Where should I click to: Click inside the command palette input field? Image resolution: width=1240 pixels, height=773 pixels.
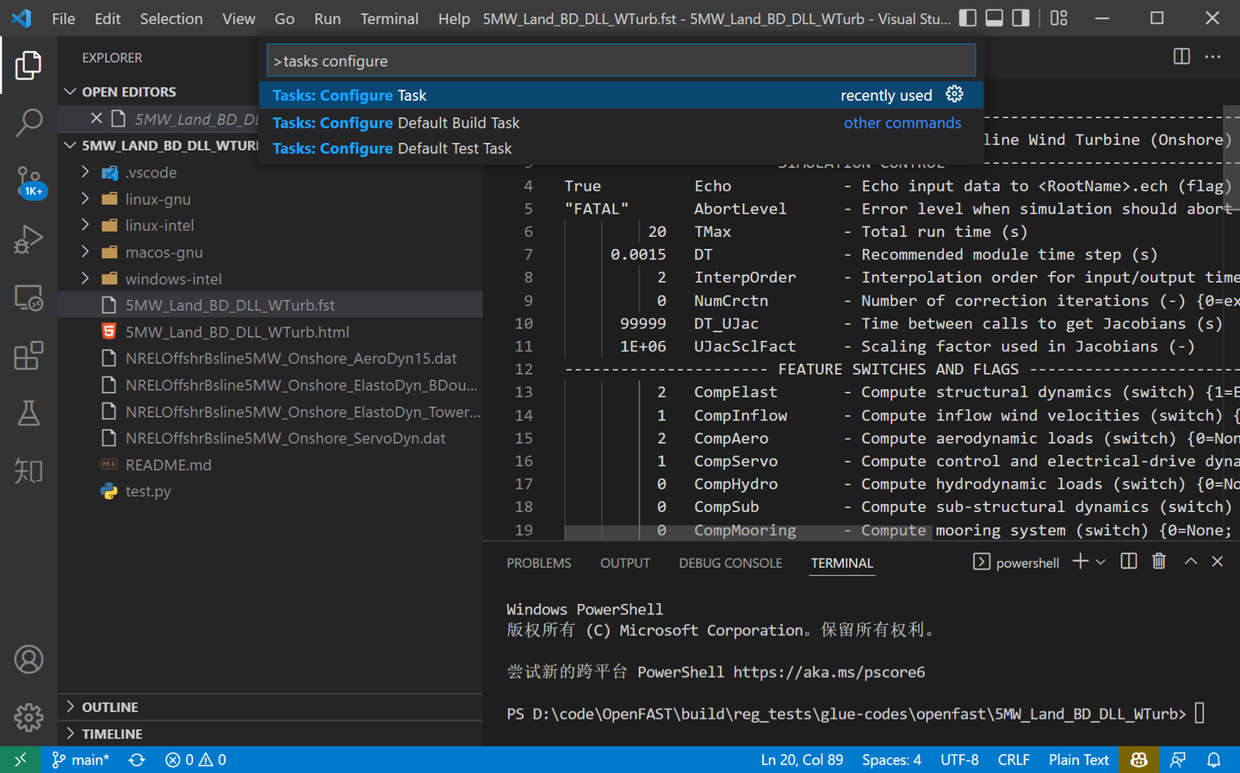[620, 59]
